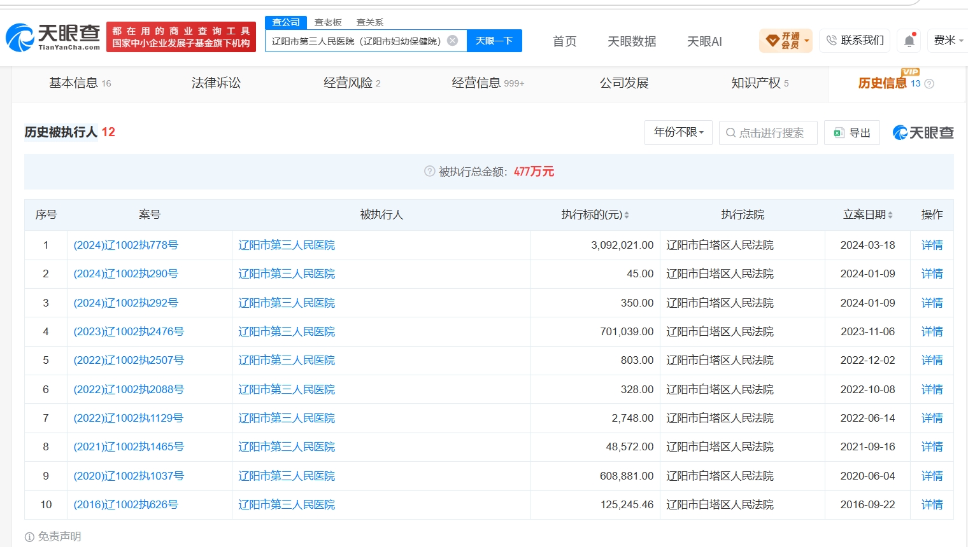The height and width of the screenshot is (547, 968).
Task: Click the total amount 477万元
Action: (534, 172)
